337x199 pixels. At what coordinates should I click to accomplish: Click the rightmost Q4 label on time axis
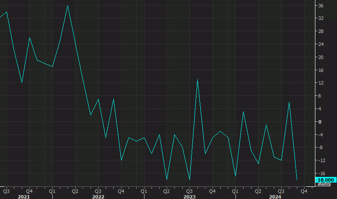pyautogui.click(x=304, y=191)
